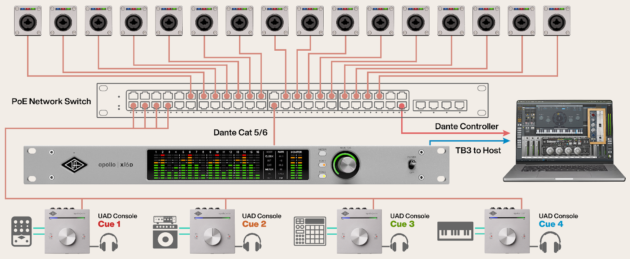
Task: Click the "Dante Controller" label
Action: (467, 126)
